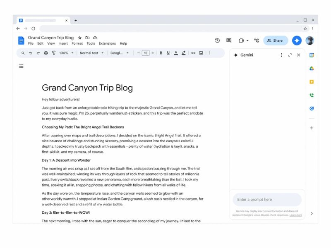Click the paint format roller icon
This screenshot has height=248, width=331.
point(53,53)
